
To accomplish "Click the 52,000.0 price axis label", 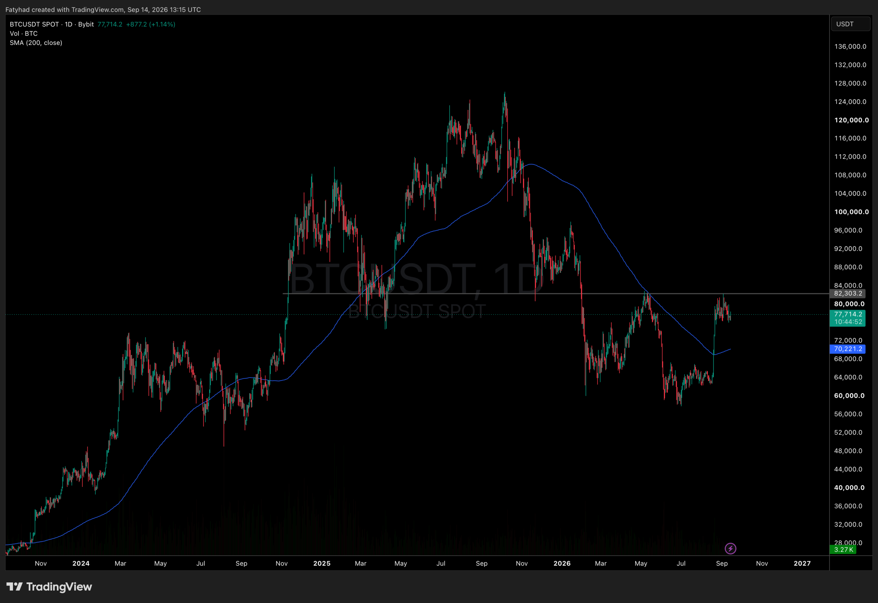I will click(x=848, y=432).
